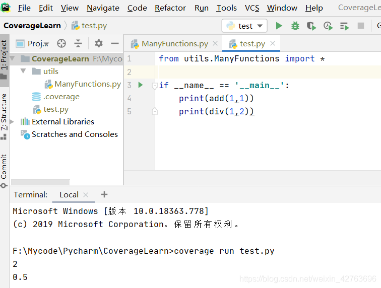This screenshot has height=288, width=381.
Task: Toggle the 1: Project side tool window
Action: coord(4,60)
